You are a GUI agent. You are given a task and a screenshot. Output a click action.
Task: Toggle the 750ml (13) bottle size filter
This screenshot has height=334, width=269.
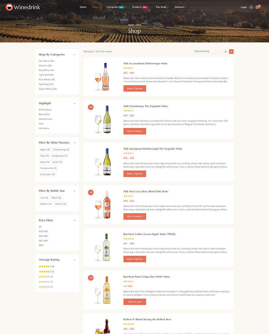pos(60,204)
